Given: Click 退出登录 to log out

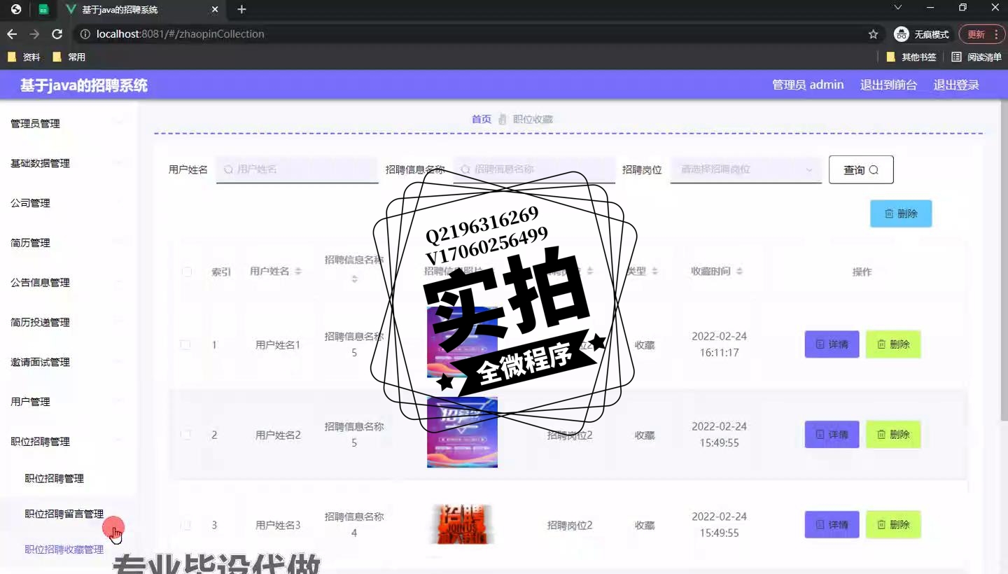Looking at the screenshot, I should tap(956, 85).
